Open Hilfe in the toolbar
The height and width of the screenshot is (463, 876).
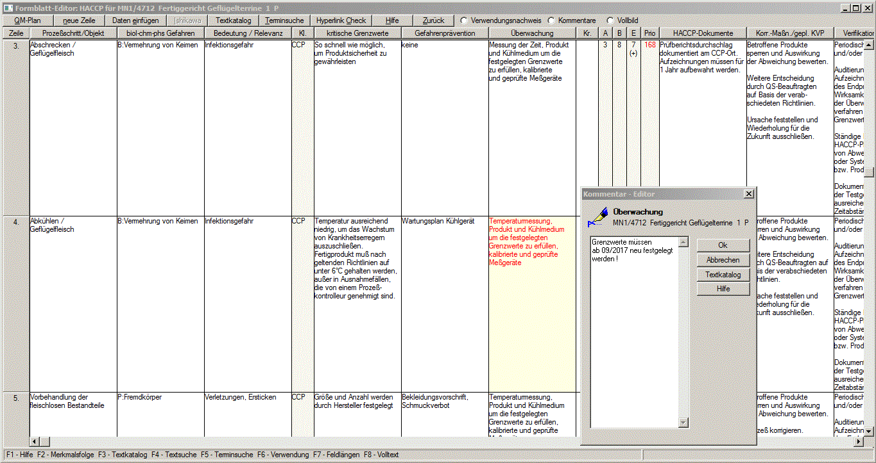click(392, 20)
